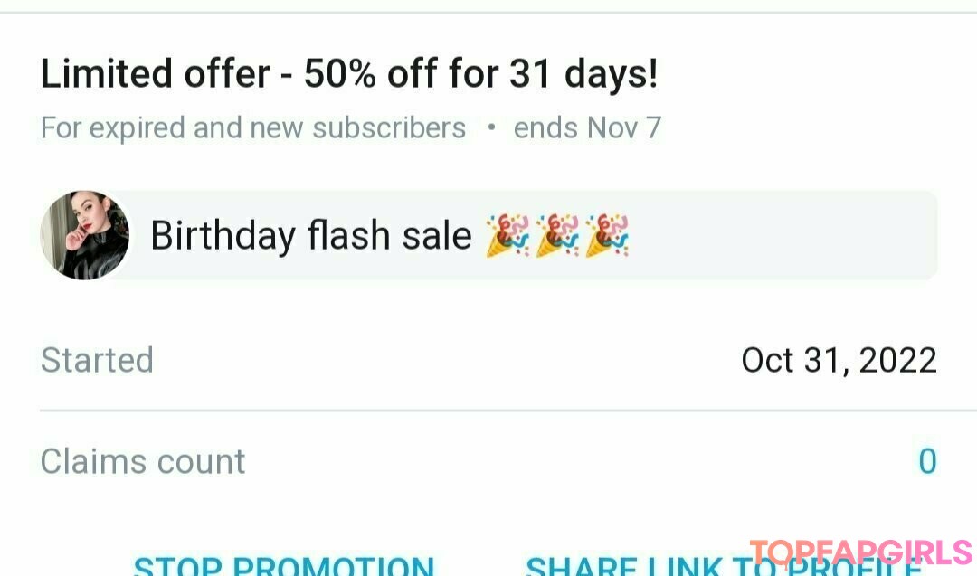Screen dimensions: 977x576
Task: Stop the promotion with STOP PROMOTION
Action: [284, 565]
